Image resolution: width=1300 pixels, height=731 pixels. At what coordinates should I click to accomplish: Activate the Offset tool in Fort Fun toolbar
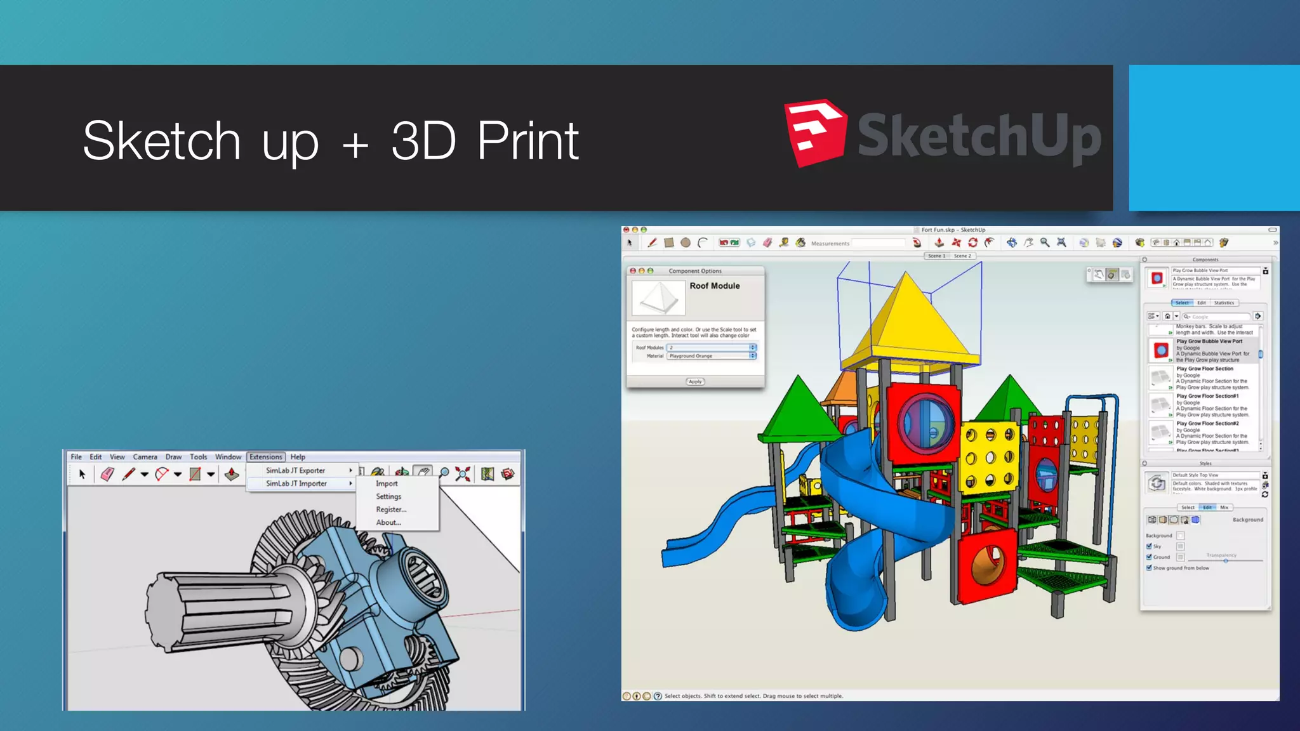(x=989, y=242)
